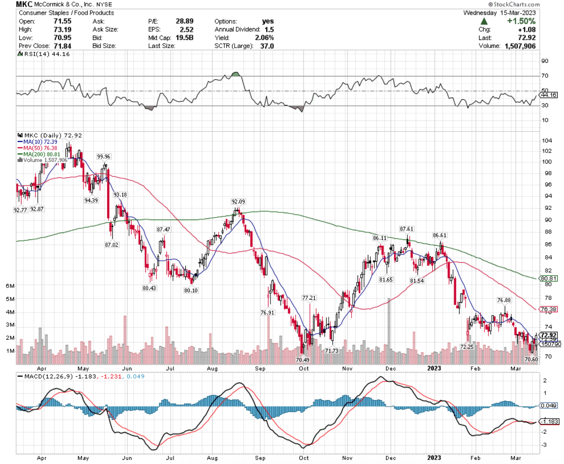Click the 87.02 price low label
564x464 pixels.
click(112, 245)
